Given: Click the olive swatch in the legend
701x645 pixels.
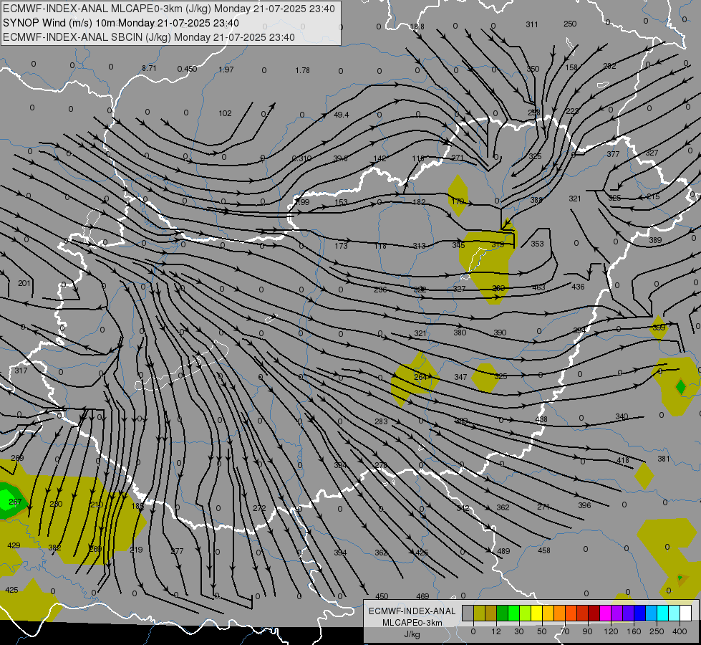Looking at the screenshot, I should tap(480, 613).
